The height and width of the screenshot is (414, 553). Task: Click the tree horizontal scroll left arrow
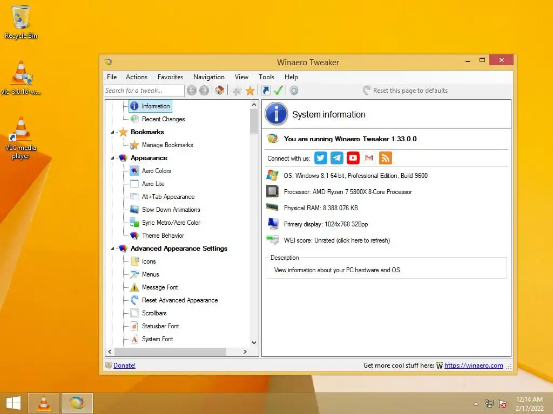pos(110,351)
